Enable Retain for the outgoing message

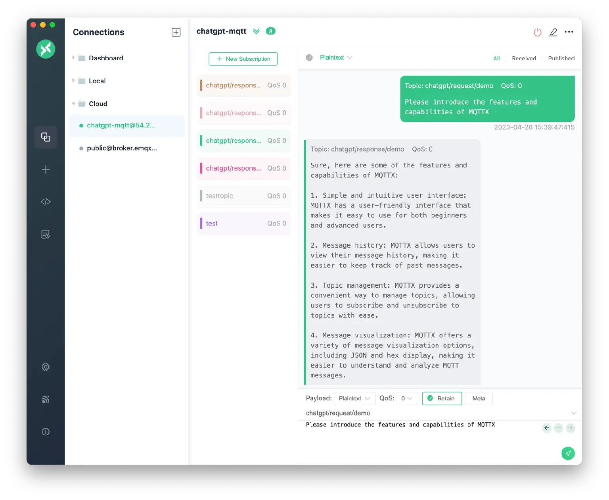point(442,398)
